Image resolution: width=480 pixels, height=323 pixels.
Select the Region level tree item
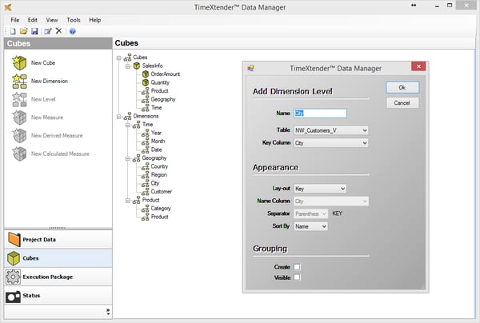click(159, 175)
